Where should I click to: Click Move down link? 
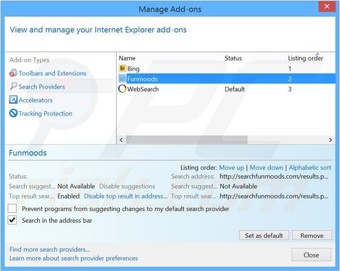(x=266, y=167)
